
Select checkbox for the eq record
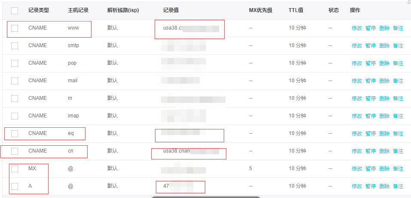coord(15,134)
